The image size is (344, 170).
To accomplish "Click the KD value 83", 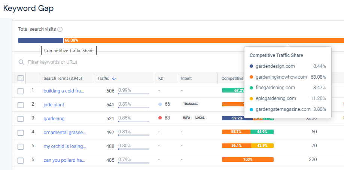I will [167, 118].
